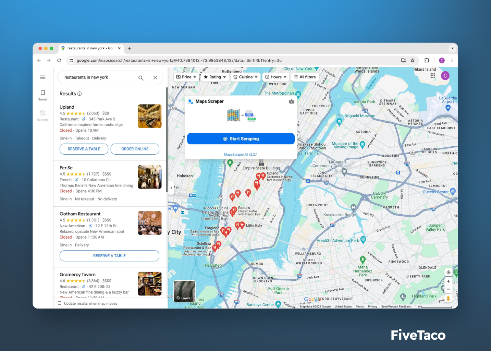Open the Chrome three-dot menu
The image size is (491, 351).
click(452, 60)
